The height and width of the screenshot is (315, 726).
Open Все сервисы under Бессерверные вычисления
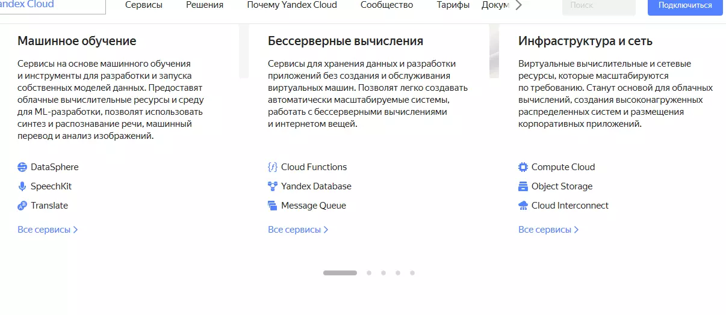point(298,230)
